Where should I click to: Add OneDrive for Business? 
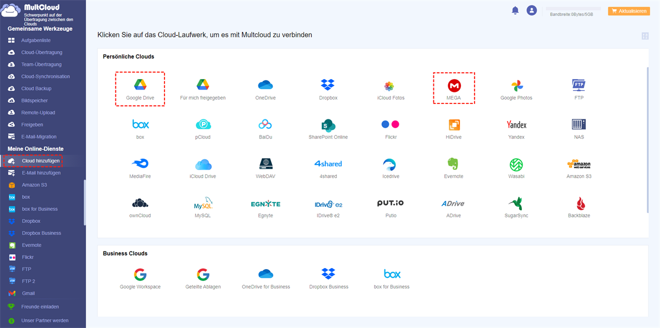(266, 274)
